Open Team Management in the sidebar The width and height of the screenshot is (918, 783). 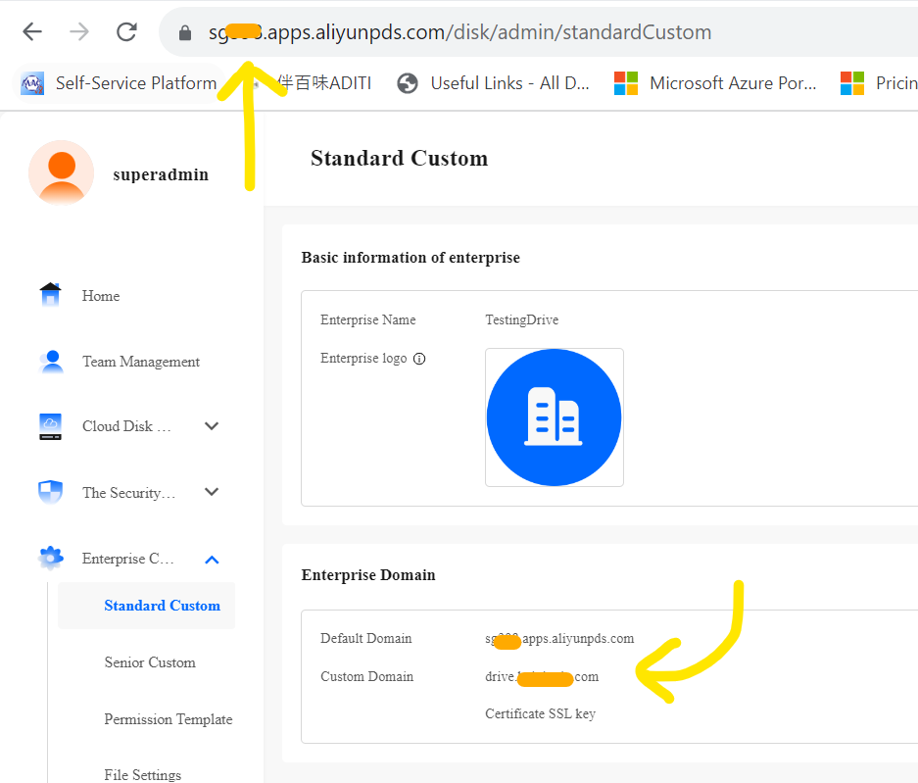pyautogui.click(x=141, y=362)
